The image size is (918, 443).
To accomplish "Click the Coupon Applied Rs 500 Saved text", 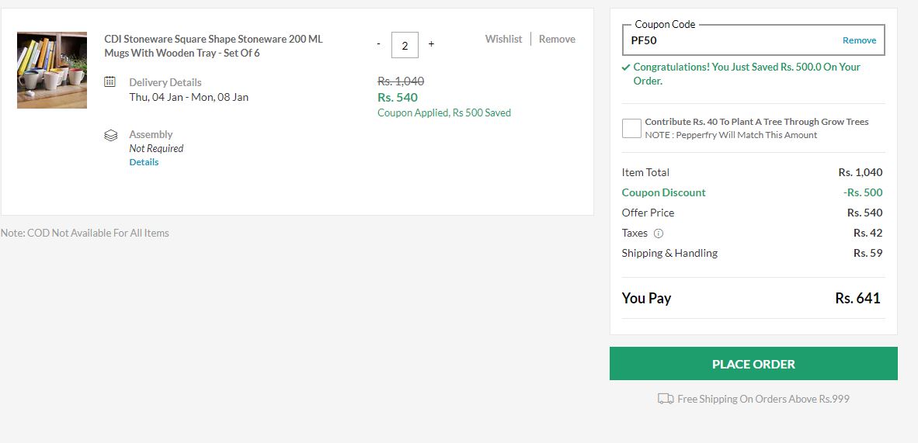I will pos(444,113).
